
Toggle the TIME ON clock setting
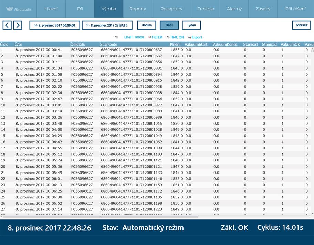175,37
